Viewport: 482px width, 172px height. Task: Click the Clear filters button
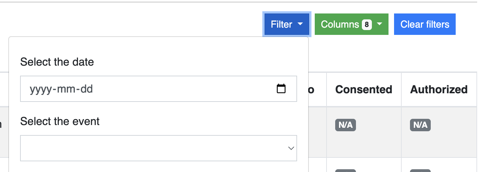click(x=425, y=24)
